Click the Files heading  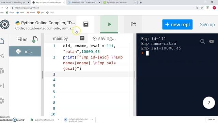(x=22, y=40)
